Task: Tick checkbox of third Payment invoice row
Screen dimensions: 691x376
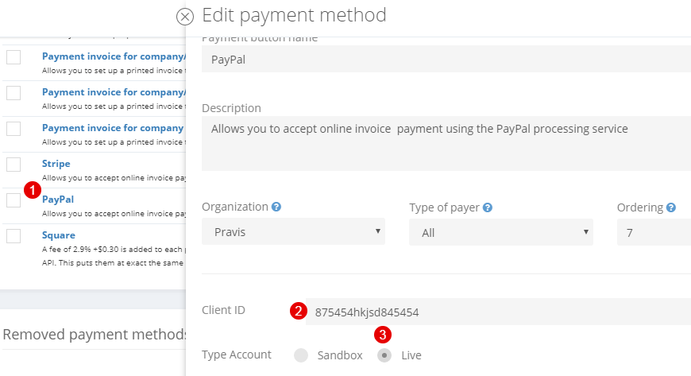Action: tap(14, 129)
